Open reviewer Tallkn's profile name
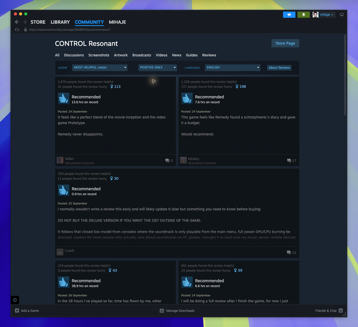Screen dimensions: 358x327 coord(69,159)
